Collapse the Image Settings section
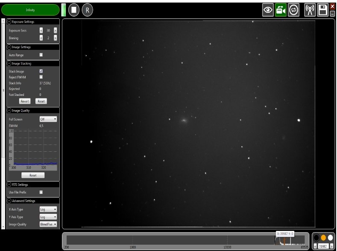The image size is (337, 251). (9, 47)
